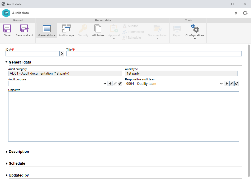This screenshot has width=251, height=185.
Task: Focus the Title input field
Action: pyautogui.click(x=154, y=54)
